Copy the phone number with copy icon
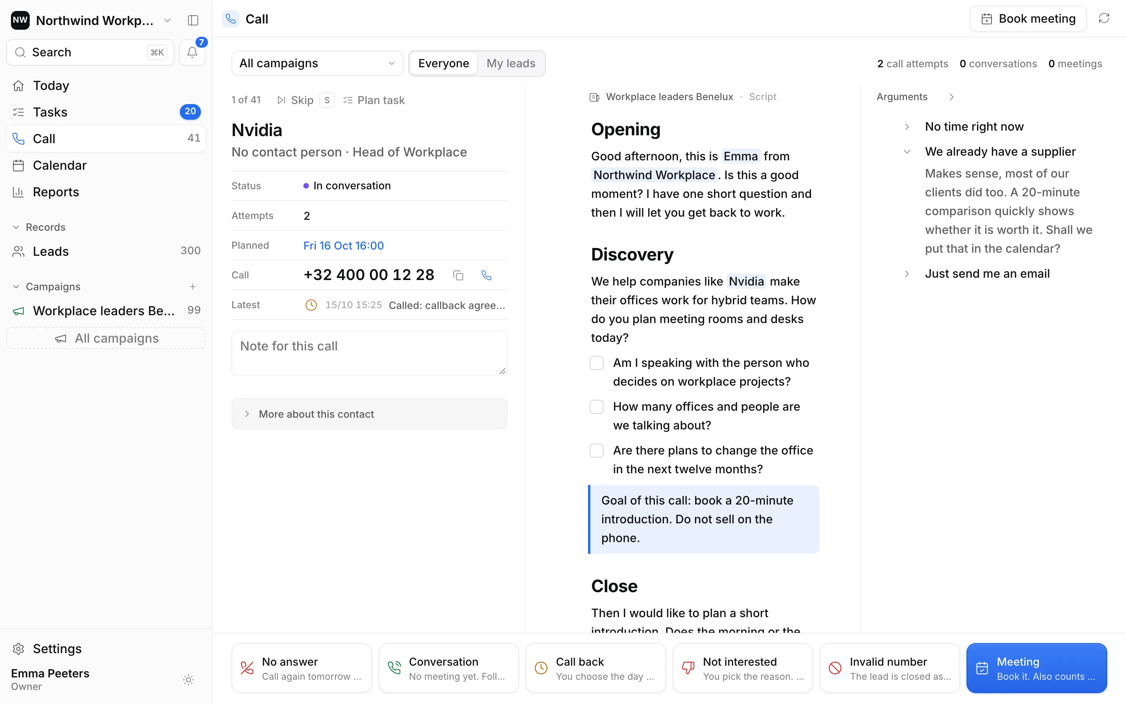 point(458,275)
